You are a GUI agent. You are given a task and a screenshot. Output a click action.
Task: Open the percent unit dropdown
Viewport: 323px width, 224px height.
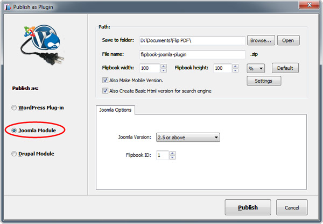tap(256, 68)
